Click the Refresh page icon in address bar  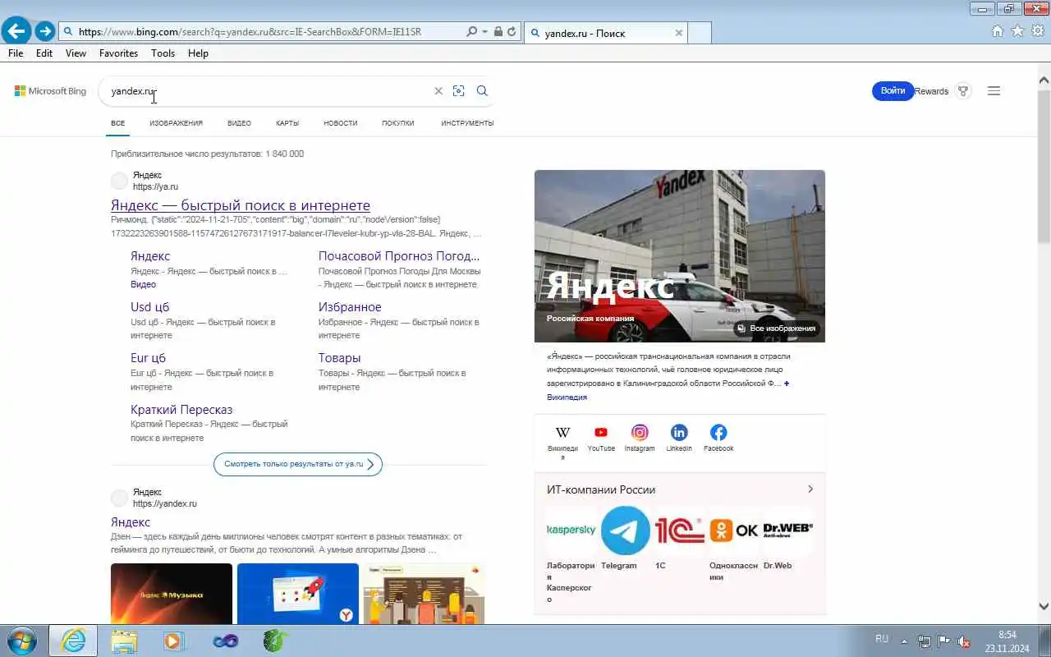512,32
